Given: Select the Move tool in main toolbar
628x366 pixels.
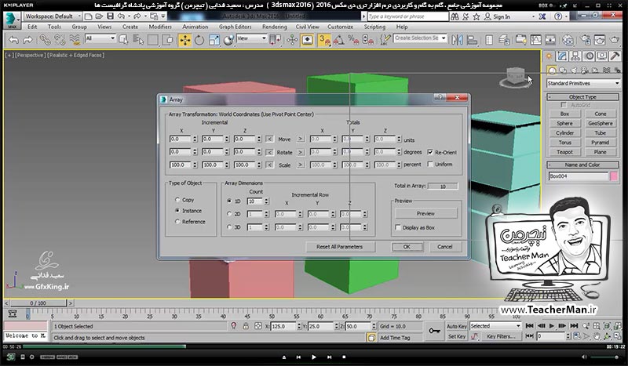Looking at the screenshot, I should pos(185,40).
